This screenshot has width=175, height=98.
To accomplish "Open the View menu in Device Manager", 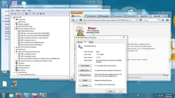I will [x=24, y=10].
